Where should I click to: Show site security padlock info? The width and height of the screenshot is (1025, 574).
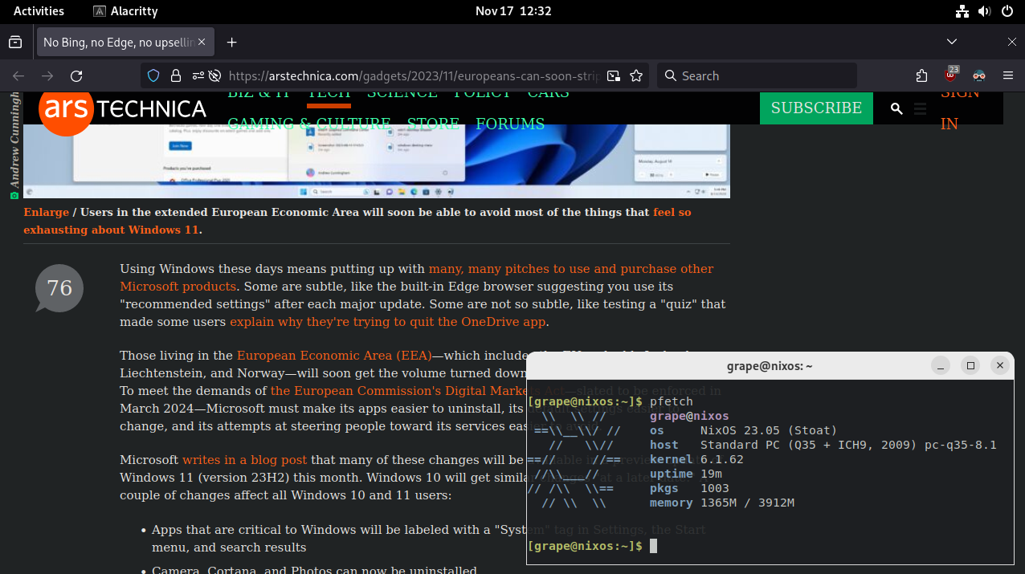[175, 75]
